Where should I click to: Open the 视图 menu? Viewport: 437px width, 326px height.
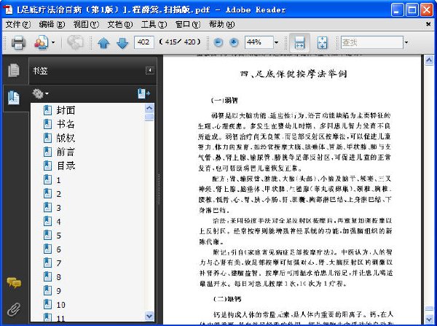[86, 25]
